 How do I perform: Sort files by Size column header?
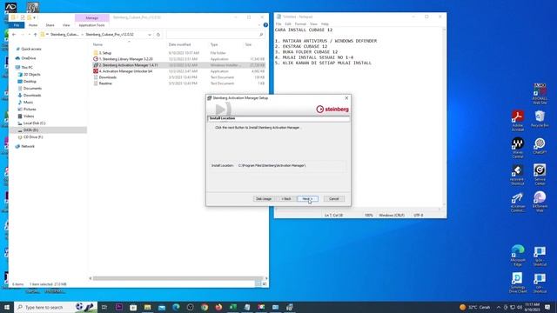(248, 44)
